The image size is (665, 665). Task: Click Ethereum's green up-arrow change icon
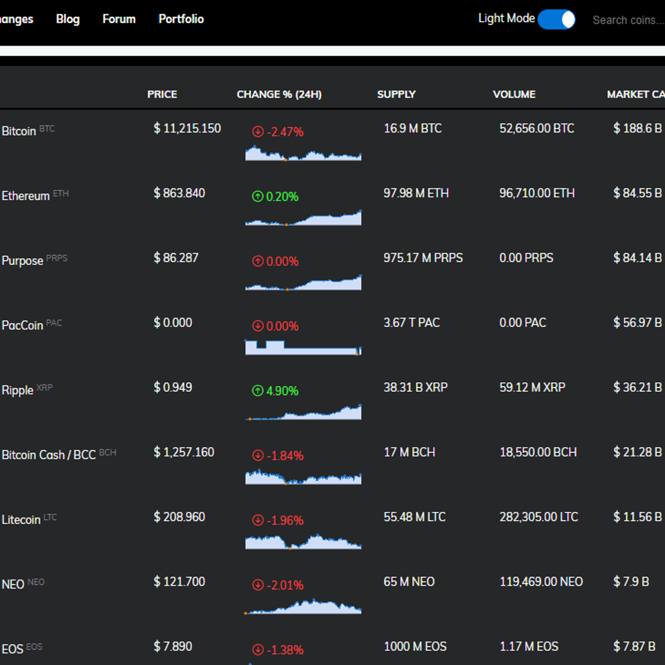point(258,196)
